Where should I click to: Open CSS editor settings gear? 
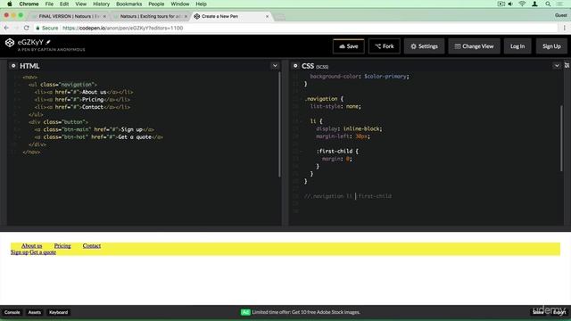point(295,66)
